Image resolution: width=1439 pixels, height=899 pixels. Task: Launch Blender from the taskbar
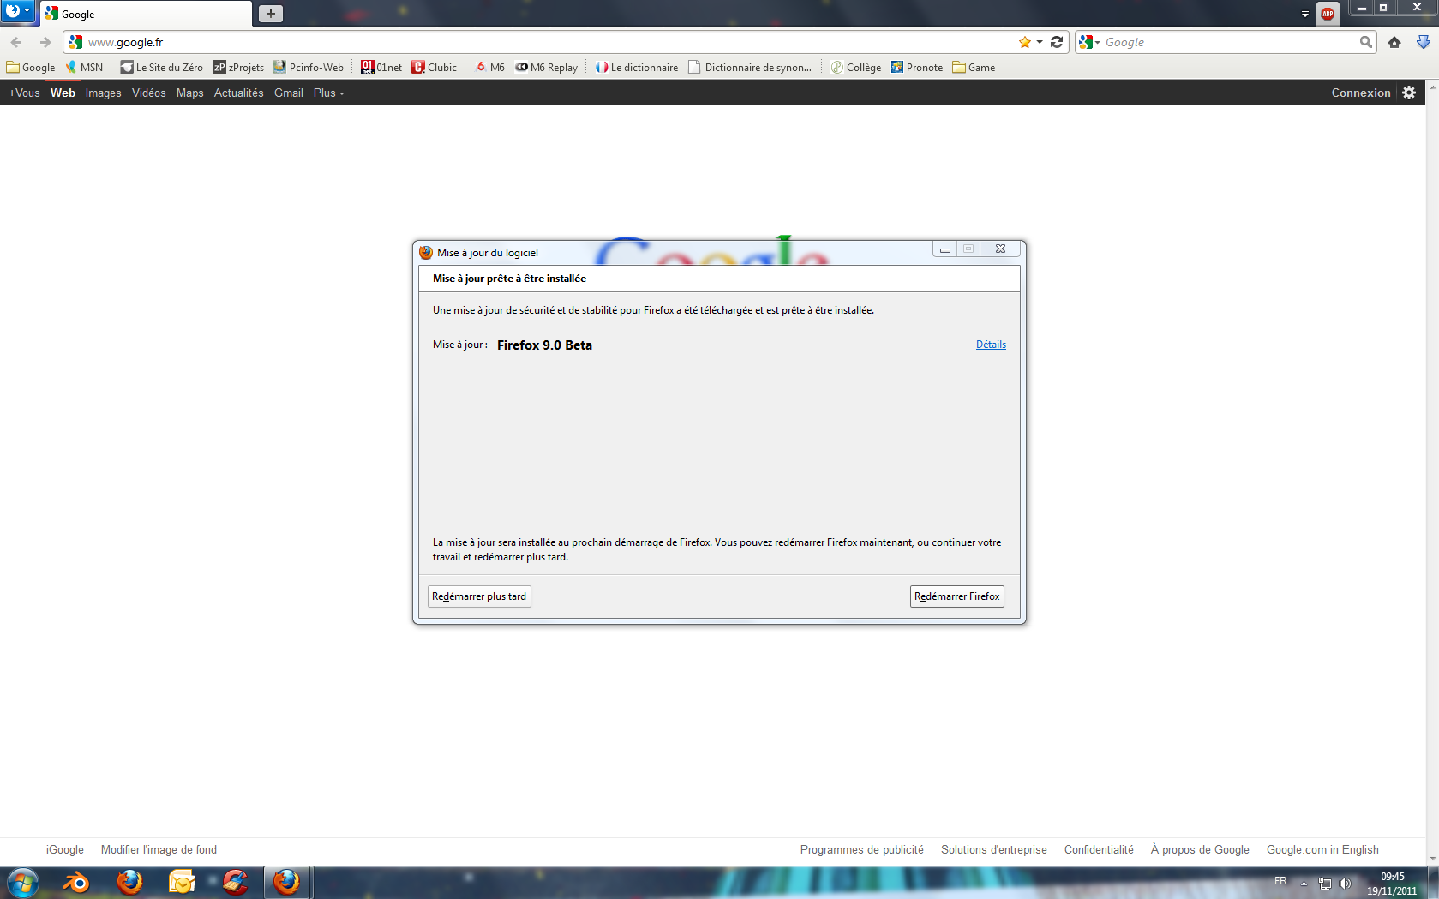click(x=76, y=882)
